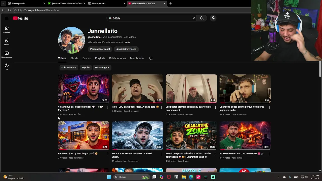The height and width of the screenshot is (181, 322).
Task: Open the Principal home sidebar item
Action: click(x=7, y=30)
